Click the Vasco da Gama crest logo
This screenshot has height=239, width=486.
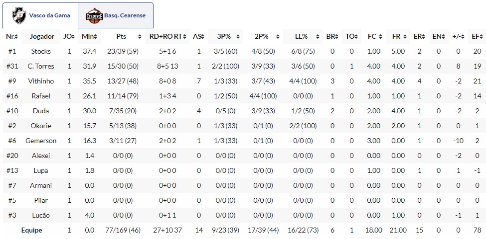pos(19,15)
